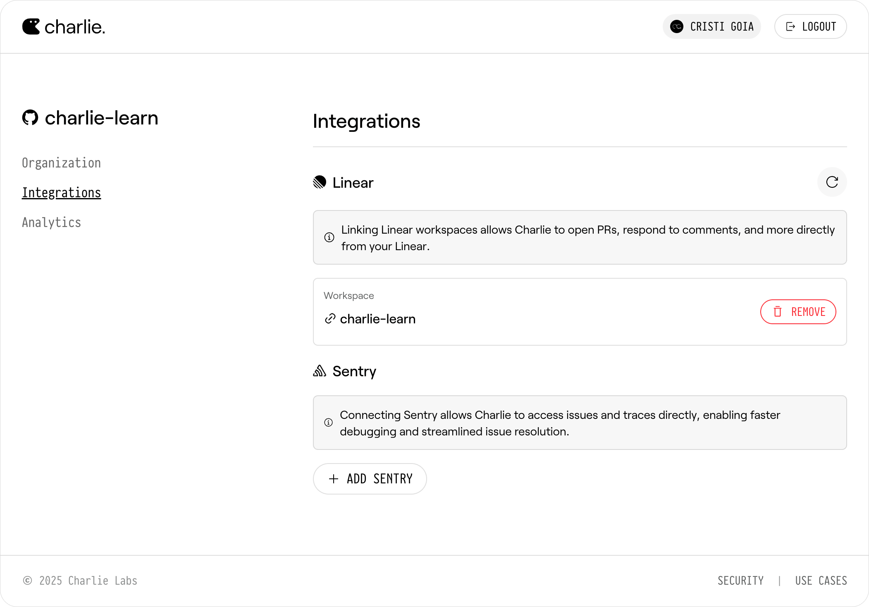Switch to the Organization section

click(61, 163)
